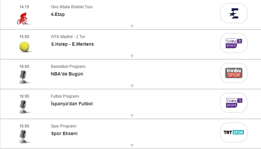Open the TRT Spor channel logo
This screenshot has width=261, height=149.
tap(234, 132)
